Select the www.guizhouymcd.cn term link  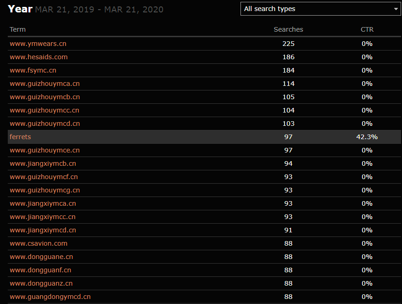click(45, 124)
